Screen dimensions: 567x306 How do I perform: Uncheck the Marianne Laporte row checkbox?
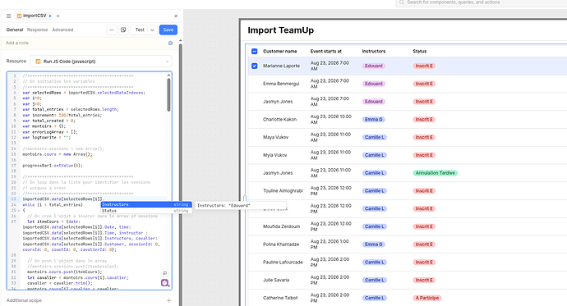click(254, 66)
